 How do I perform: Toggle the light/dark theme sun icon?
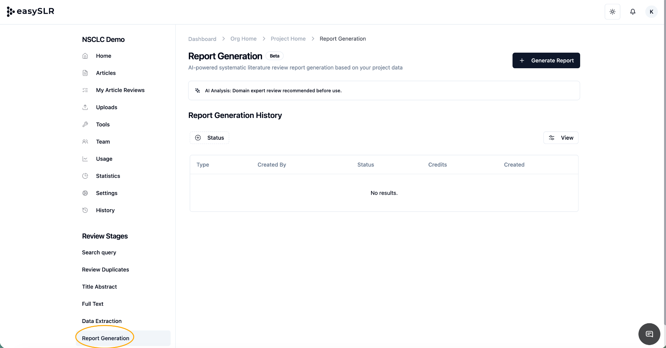pyautogui.click(x=612, y=12)
